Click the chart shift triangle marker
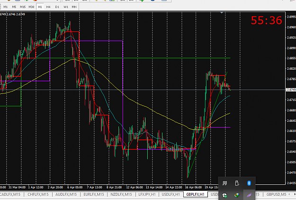The height and width of the screenshot is (200, 296). (x=222, y=13)
